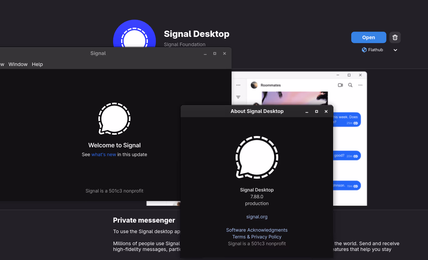The height and width of the screenshot is (260, 428).
Task: Open the more options dots beside the search icon
Action: (x=361, y=85)
